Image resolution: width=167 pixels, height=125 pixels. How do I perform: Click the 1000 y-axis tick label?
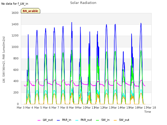(15, 47)
